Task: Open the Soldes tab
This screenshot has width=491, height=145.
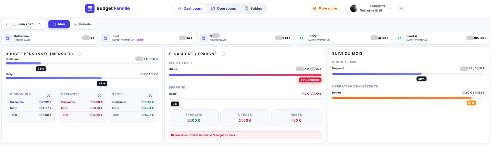Action: [x=253, y=8]
